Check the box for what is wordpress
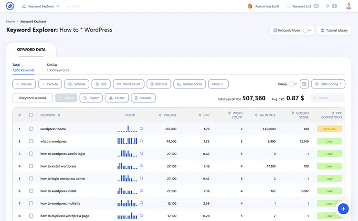Image resolution: width=358 pixels, height=221 pixels. (x=32, y=141)
